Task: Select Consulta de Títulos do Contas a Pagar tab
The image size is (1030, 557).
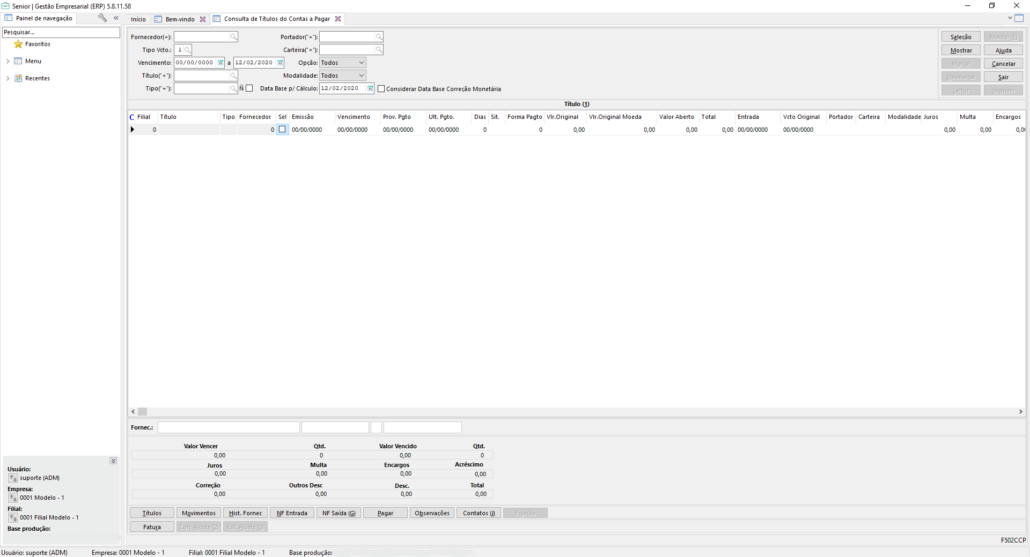Action: click(x=277, y=19)
